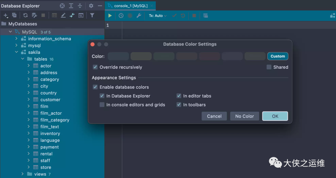Select the payment table in the tree
This screenshot has width=336, height=178.
tap(49, 147)
